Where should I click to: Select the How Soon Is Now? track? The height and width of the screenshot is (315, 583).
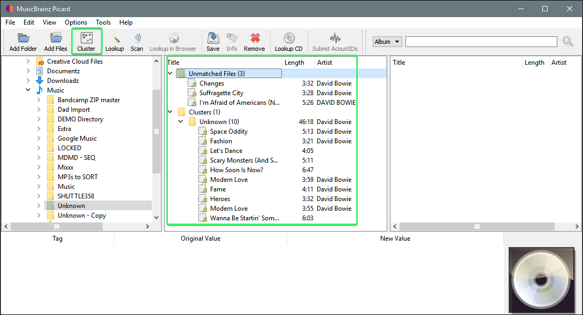(236, 170)
